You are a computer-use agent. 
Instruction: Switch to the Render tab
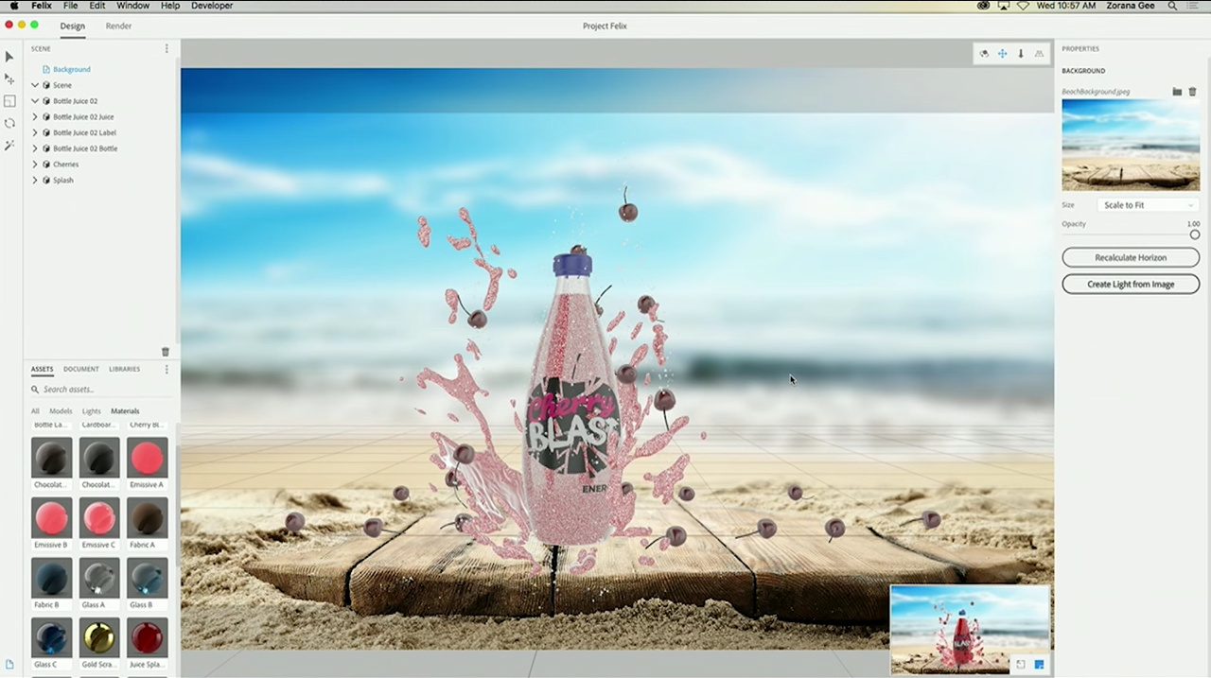pos(118,26)
